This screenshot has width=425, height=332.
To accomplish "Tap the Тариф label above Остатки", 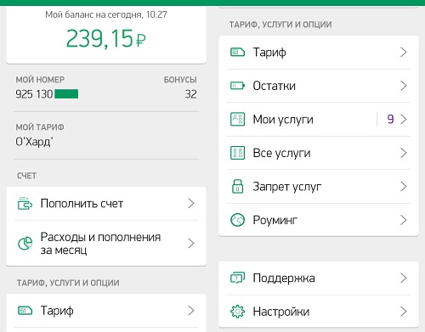I will pos(269,53).
